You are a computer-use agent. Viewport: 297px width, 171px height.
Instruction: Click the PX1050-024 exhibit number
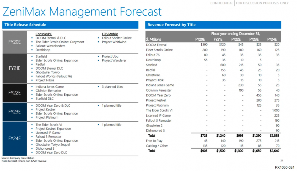285,167
